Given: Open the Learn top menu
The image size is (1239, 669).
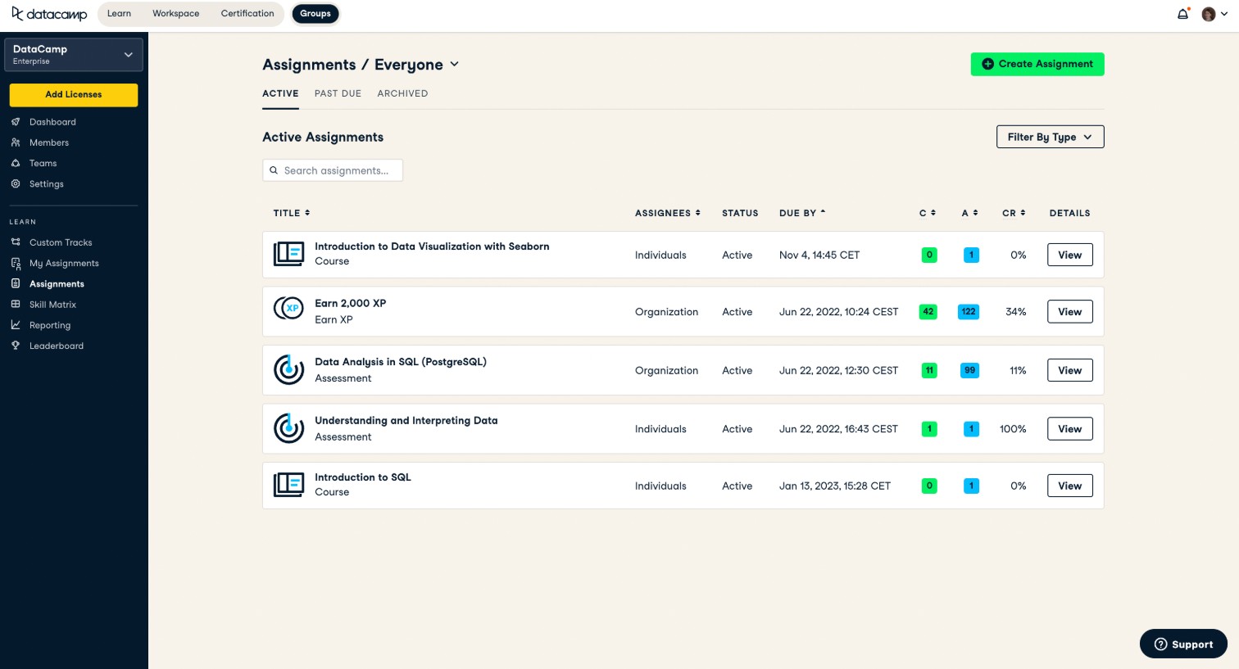Looking at the screenshot, I should (x=119, y=13).
